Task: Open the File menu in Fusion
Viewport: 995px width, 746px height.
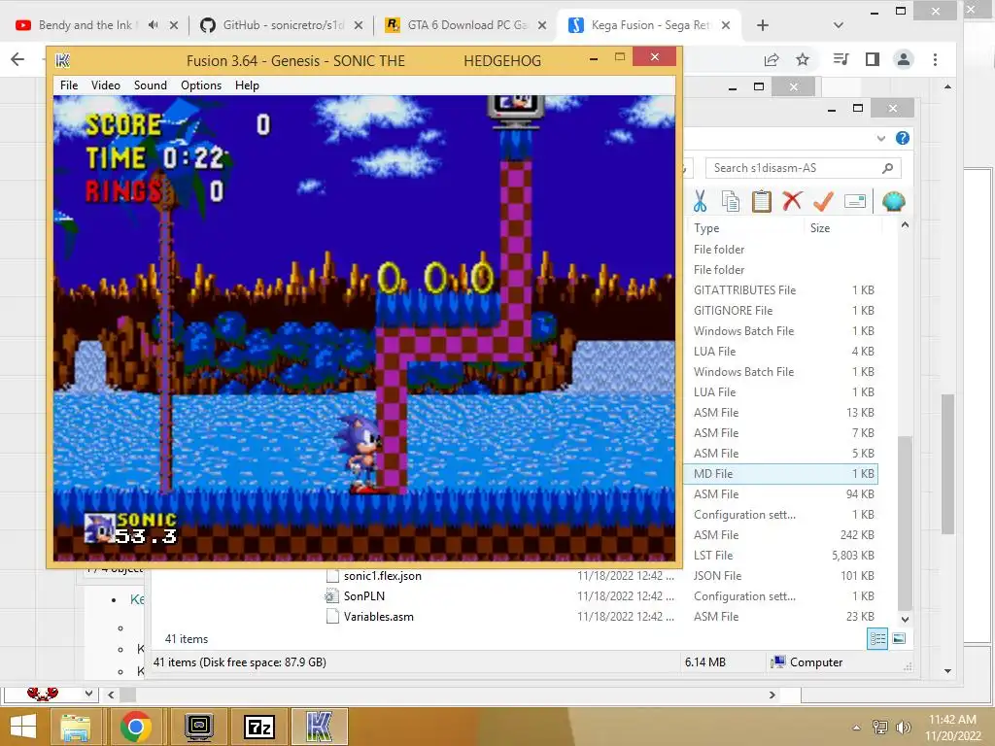Action: [69, 85]
